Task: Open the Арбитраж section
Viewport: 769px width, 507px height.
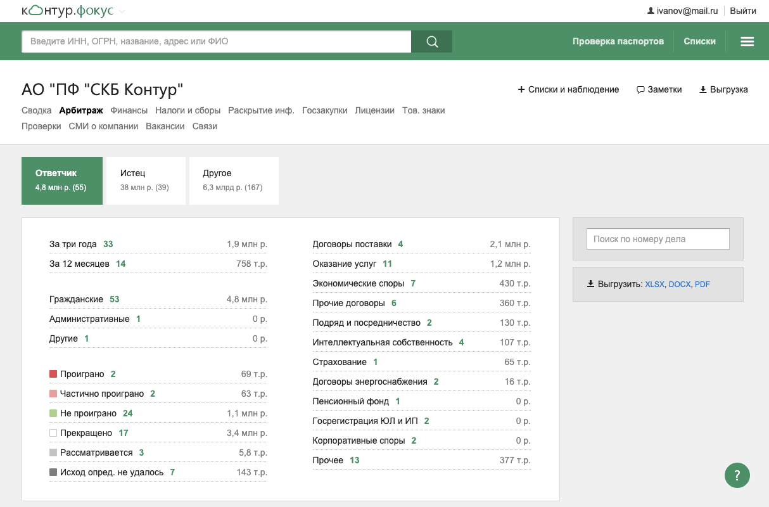Action: click(x=81, y=110)
